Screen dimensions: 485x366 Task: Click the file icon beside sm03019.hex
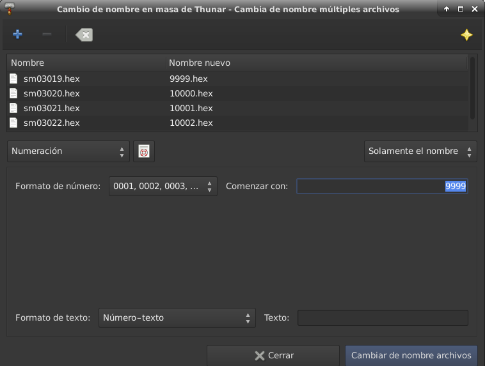14,79
